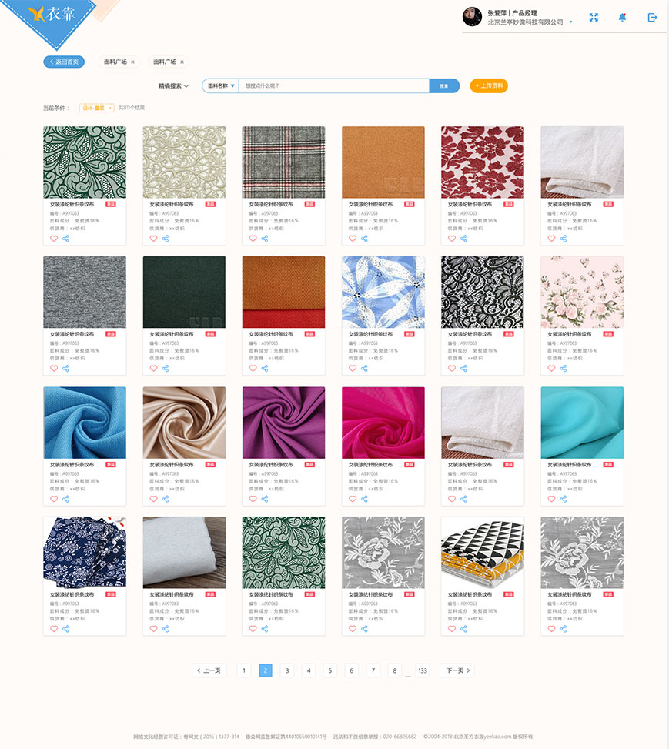Viewport: 669px width, 749px height.
Task: Share the orange fabric card in first row
Action: pyautogui.click(x=364, y=239)
